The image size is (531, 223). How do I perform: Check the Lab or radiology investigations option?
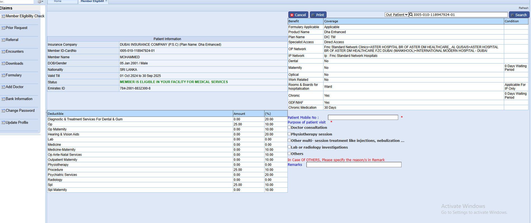tap(289, 147)
